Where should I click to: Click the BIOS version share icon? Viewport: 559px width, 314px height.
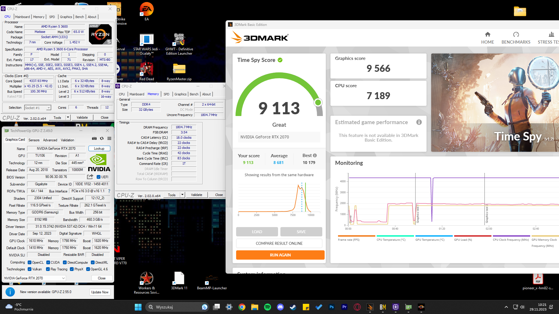click(x=90, y=177)
